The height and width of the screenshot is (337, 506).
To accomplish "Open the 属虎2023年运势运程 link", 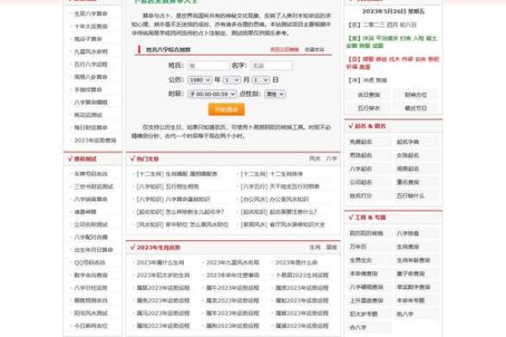I will 302,287.
